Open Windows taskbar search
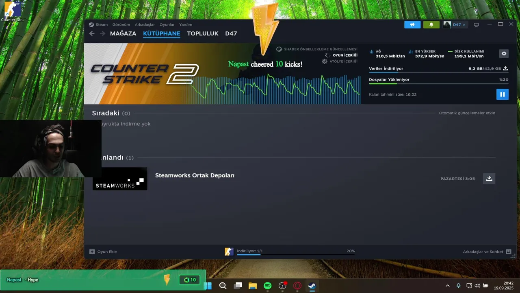Image resolution: width=520 pixels, height=293 pixels. [223, 286]
